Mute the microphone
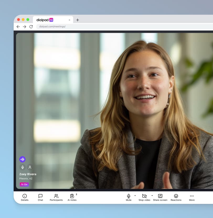This screenshot has height=218, width=213. [129, 197]
